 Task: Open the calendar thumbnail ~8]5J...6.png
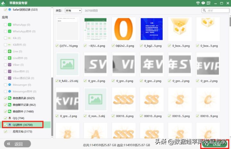point(96,29)
